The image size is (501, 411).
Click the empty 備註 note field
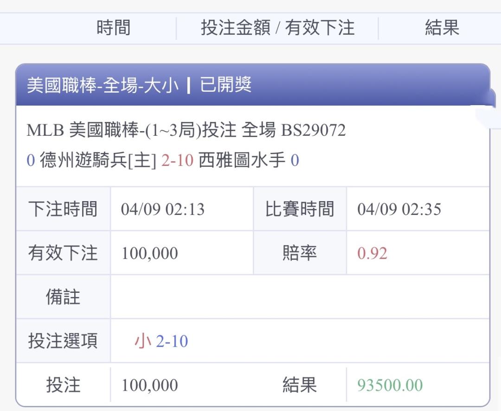pos(299,297)
